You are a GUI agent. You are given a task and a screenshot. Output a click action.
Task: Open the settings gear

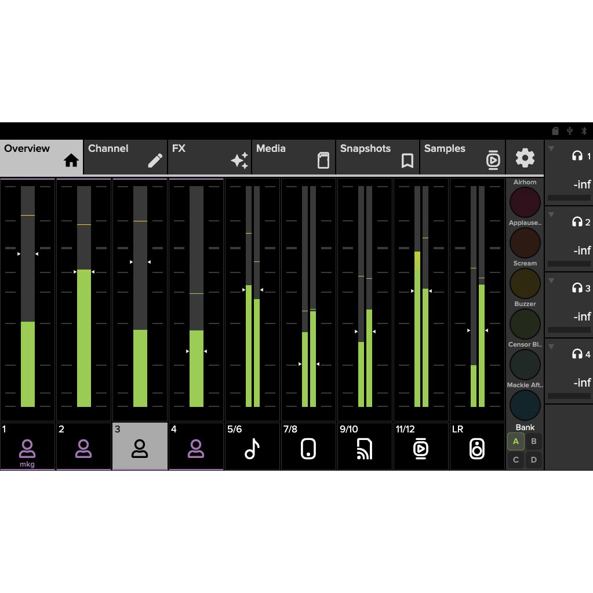point(525,157)
